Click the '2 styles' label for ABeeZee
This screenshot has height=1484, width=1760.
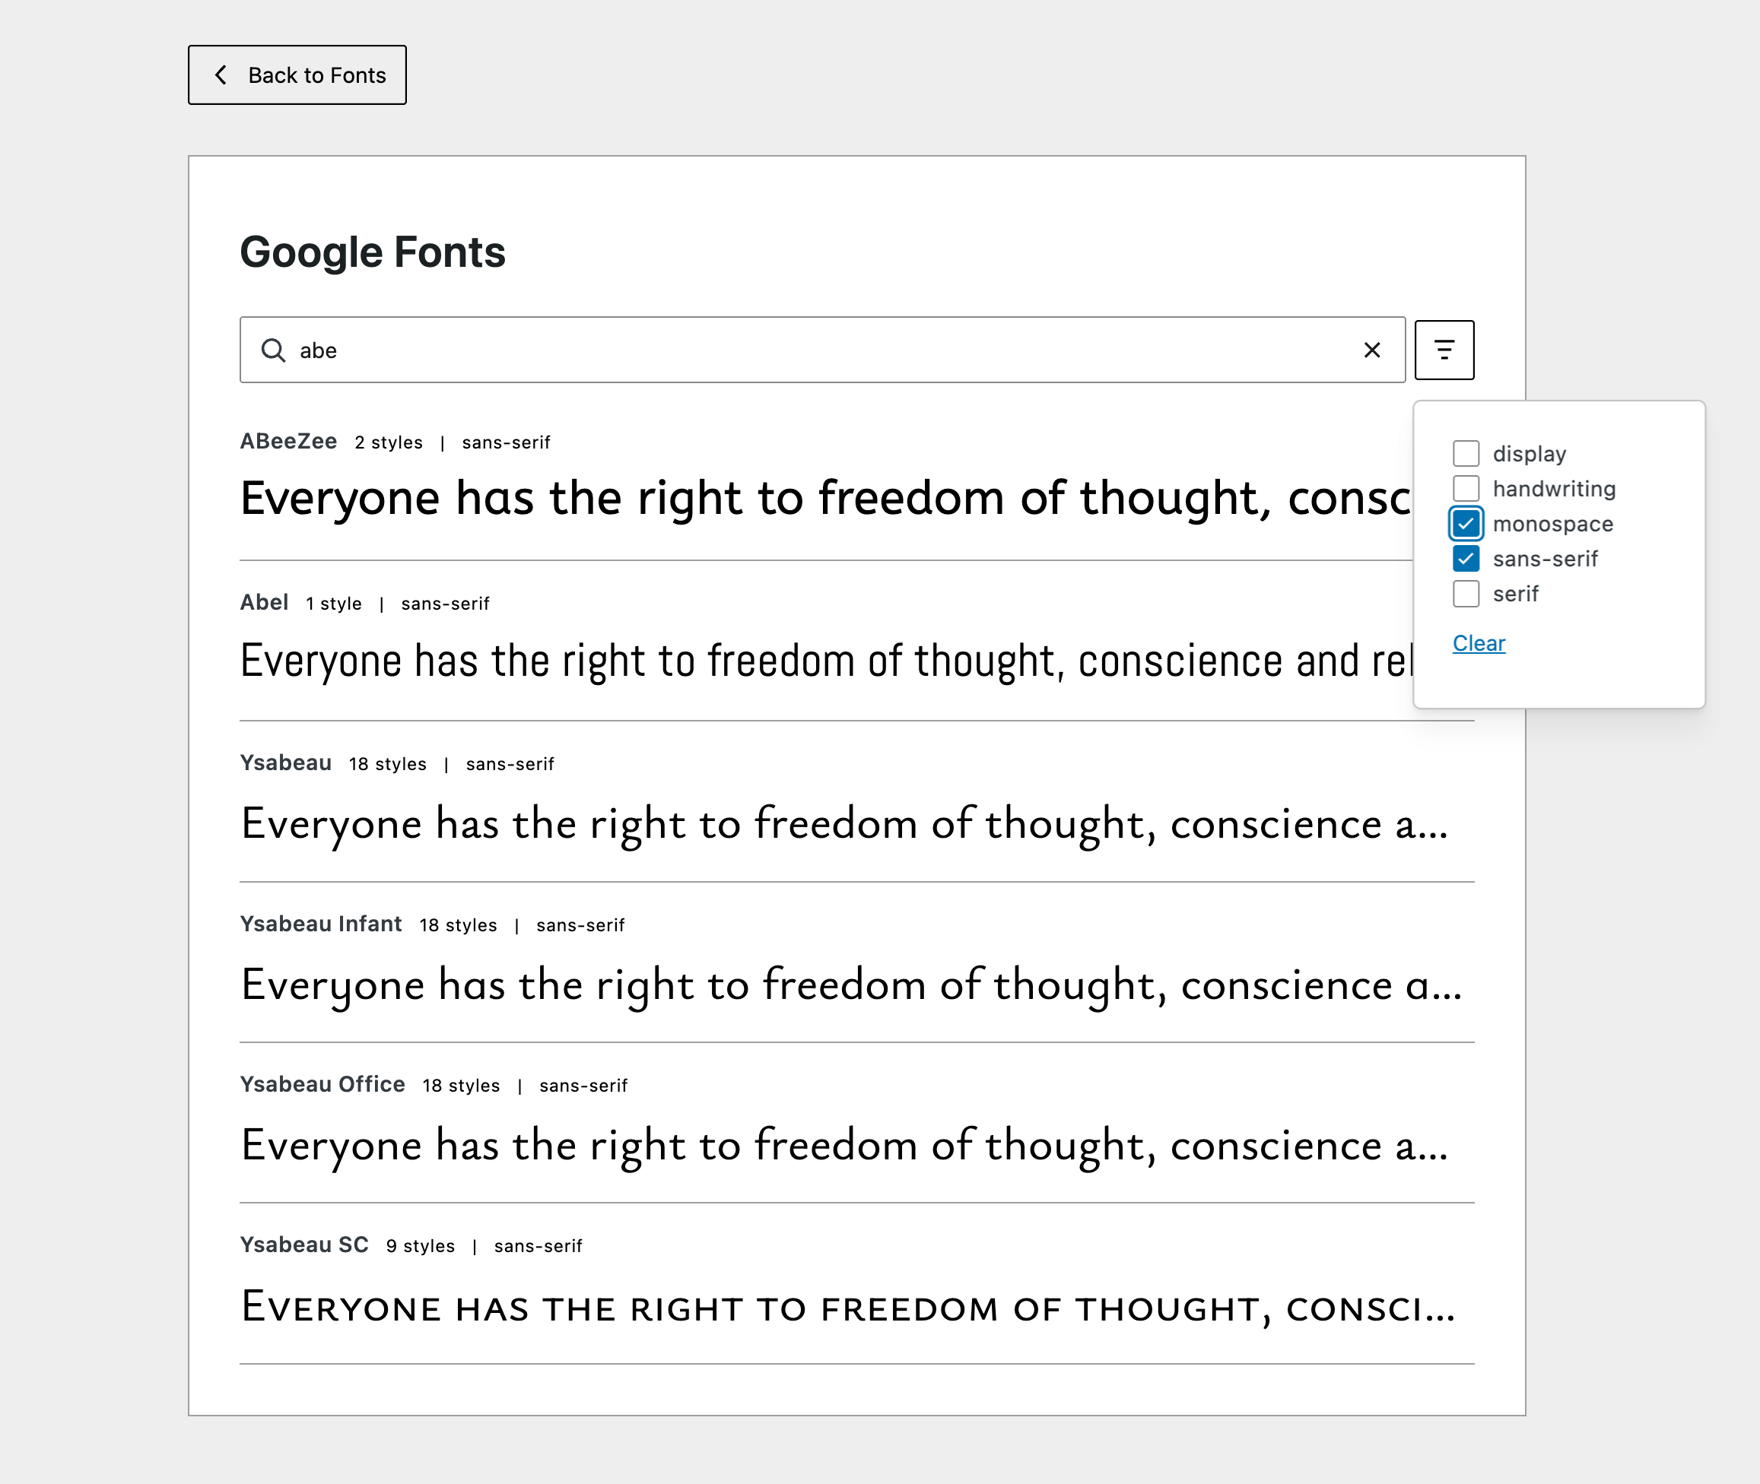pyautogui.click(x=389, y=442)
